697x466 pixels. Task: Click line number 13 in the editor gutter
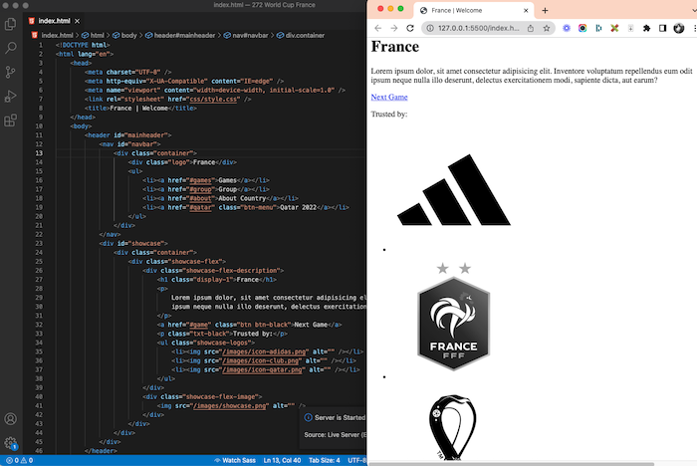[x=39, y=153]
